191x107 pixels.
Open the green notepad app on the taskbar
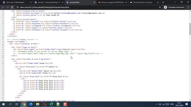(x=58, y=104)
